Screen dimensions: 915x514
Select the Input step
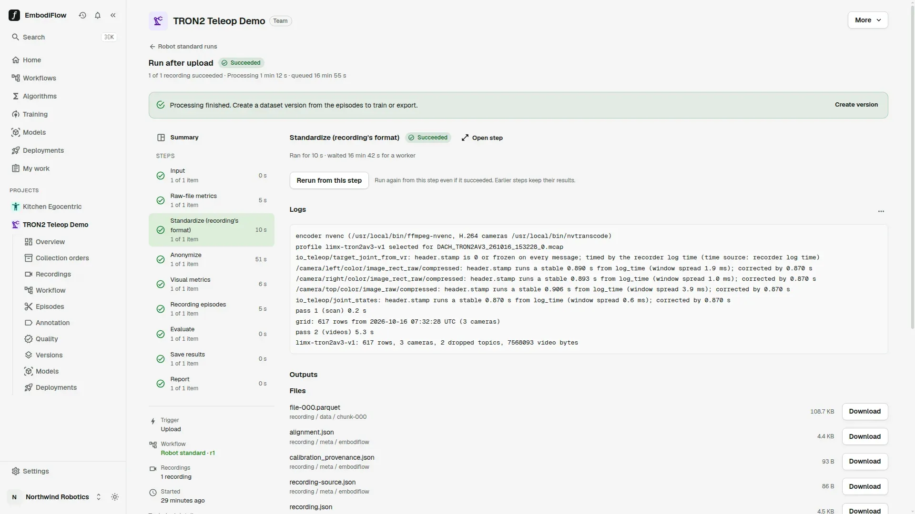click(x=211, y=176)
